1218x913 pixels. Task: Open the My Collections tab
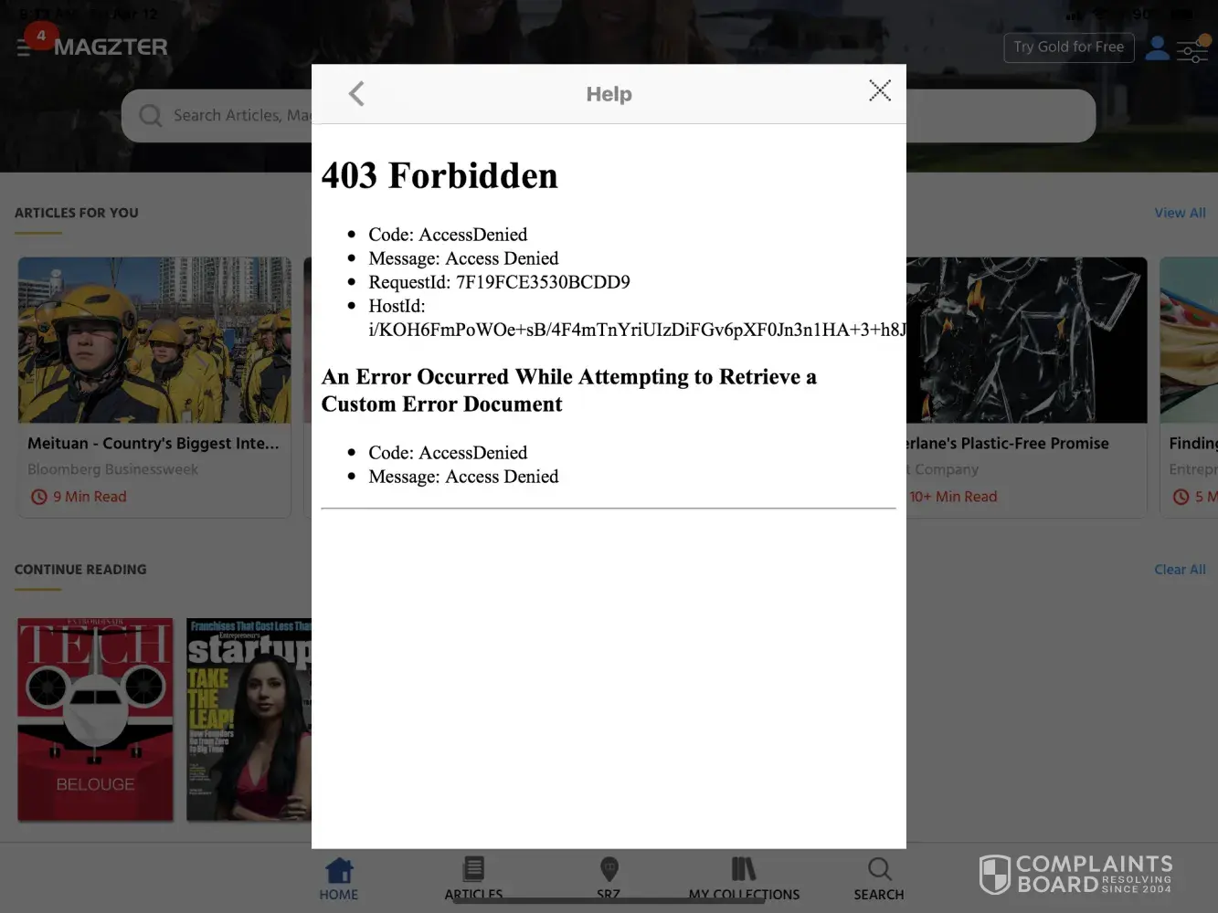point(744,879)
